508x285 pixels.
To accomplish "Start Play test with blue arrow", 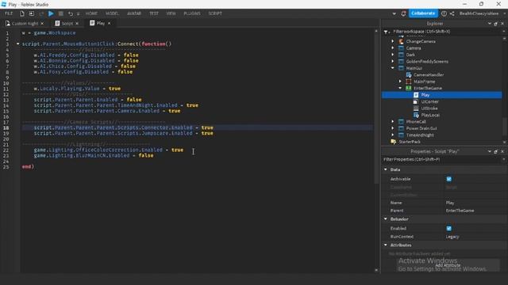I will tap(51, 13).
